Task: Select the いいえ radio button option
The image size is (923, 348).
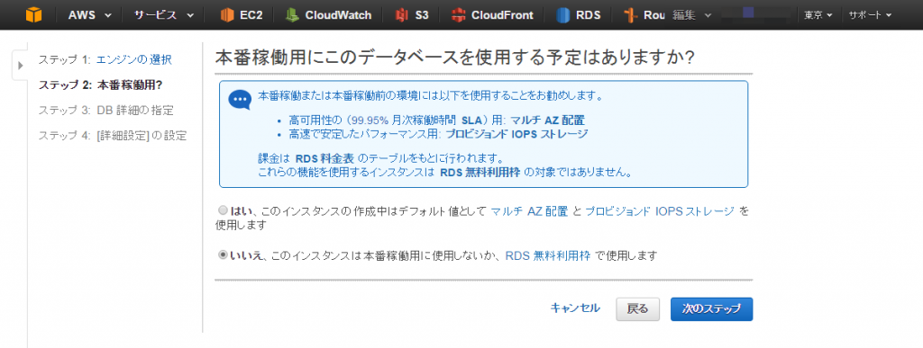Action: click(x=223, y=255)
